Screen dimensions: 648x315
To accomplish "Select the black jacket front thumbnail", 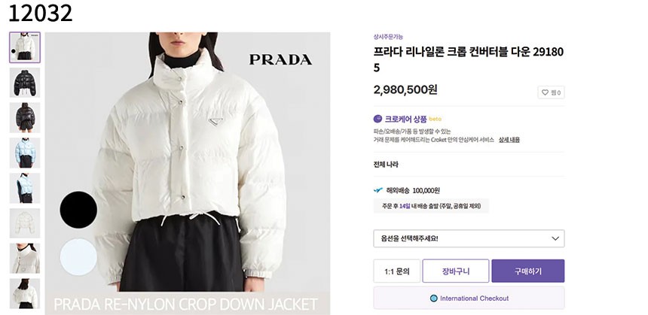I will (x=25, y=83).
